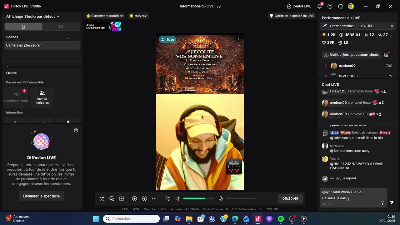Viewport: 400px width, 225px height.
Task: Click Bahouaismaisnon chat username
Action: point(365,133)
